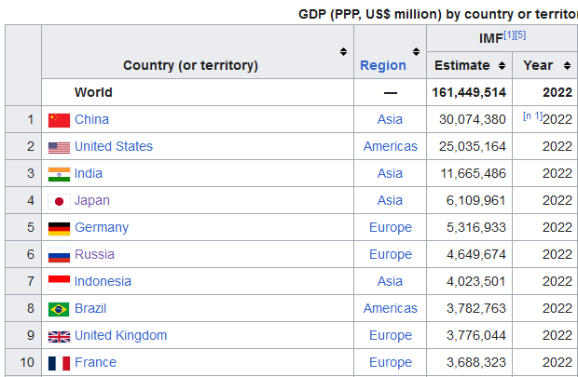Screen dimensions: 578x377
Task: Open the France country link
Action: 95,362
